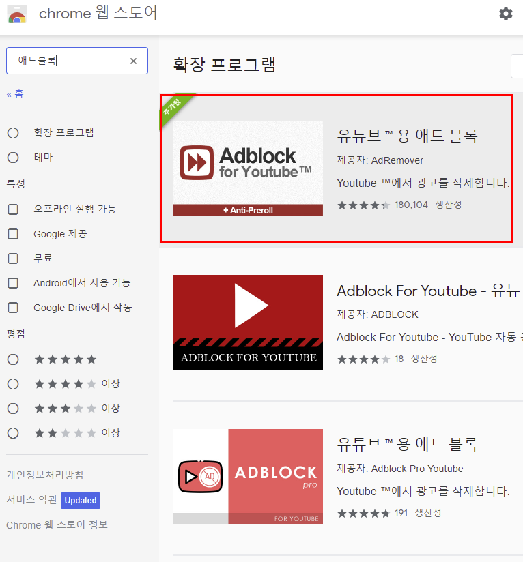Click the star rating of AdRemover's extension

tap(364, 205)
